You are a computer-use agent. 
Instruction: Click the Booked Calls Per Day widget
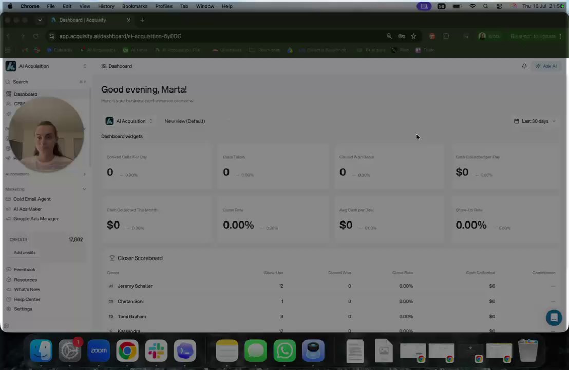(x=157, y=166)
